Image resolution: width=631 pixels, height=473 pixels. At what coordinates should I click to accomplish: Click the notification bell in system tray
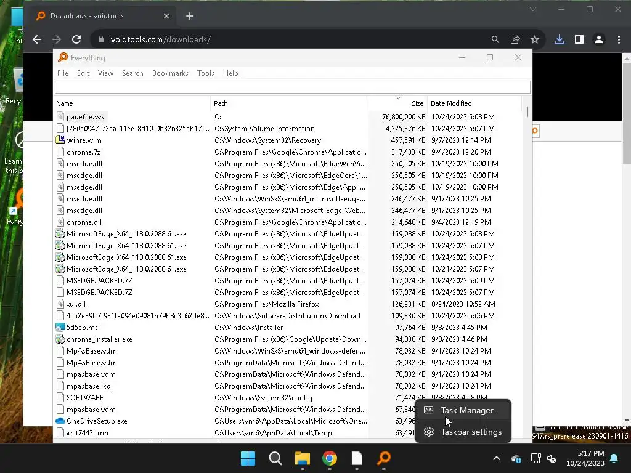point(614,458)
